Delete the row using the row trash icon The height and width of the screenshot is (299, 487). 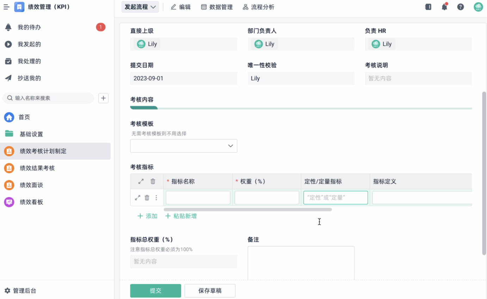[x=147, y=198]
